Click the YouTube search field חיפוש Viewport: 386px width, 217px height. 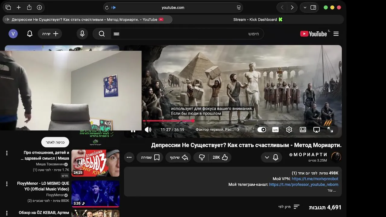[187, 34]
